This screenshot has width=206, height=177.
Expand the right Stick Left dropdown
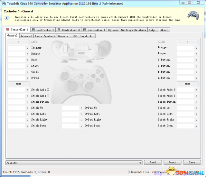tap(196, 114)
